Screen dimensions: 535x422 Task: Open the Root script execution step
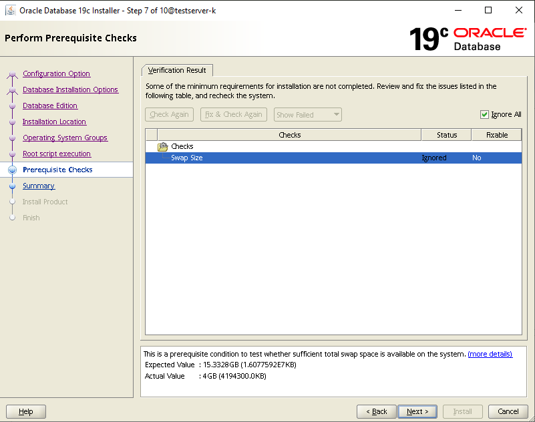point(57,154)
